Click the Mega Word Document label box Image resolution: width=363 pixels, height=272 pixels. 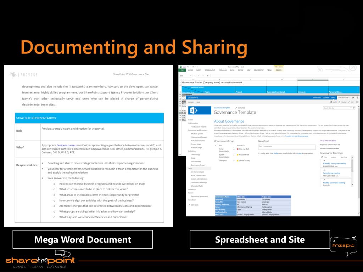point(83,239)
